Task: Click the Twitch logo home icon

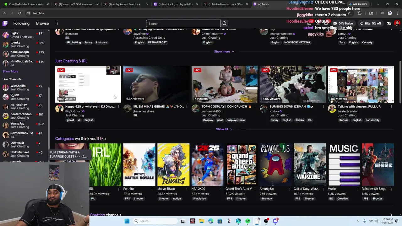Action: click(5, 24)
